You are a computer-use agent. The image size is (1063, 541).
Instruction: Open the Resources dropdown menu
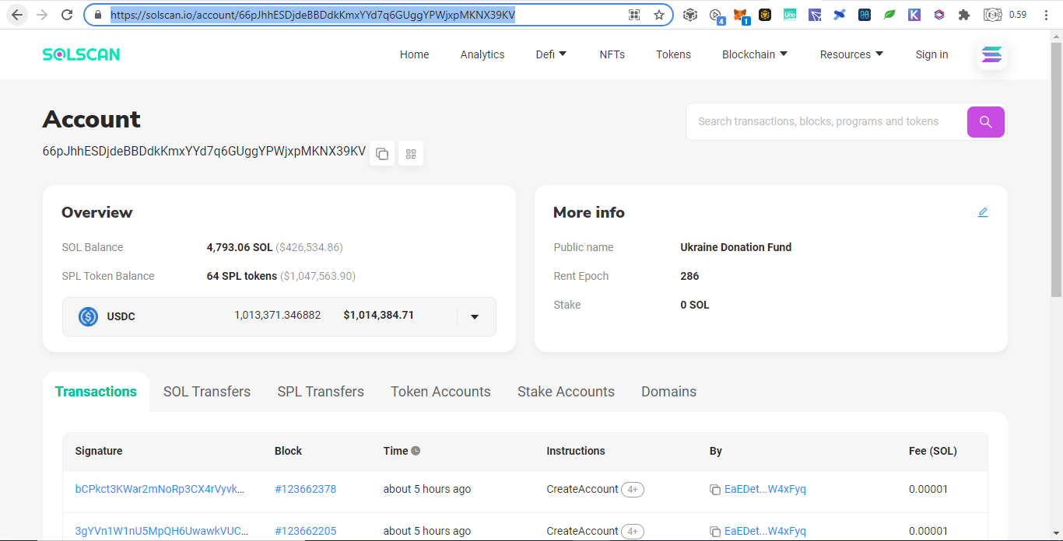[x=851, y=54]
